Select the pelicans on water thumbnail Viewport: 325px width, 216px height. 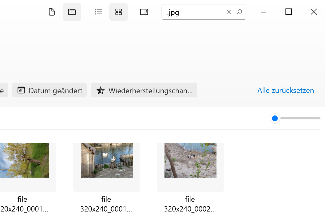coord(107,160)
